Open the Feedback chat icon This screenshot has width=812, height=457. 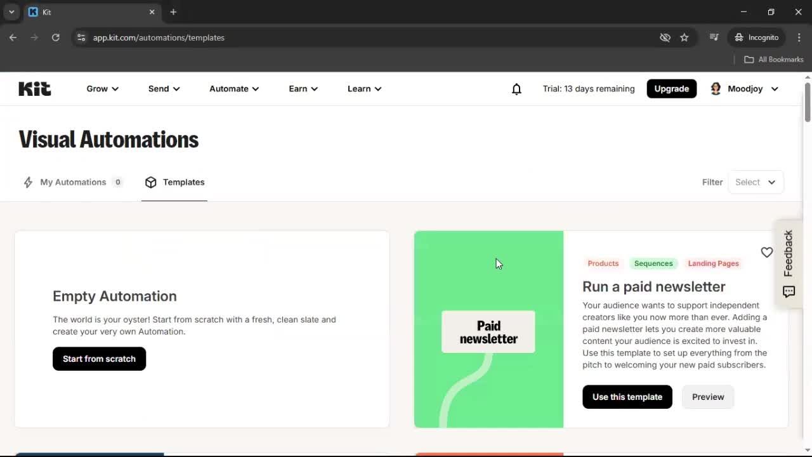pyautogui.click(x=789, y=291)
